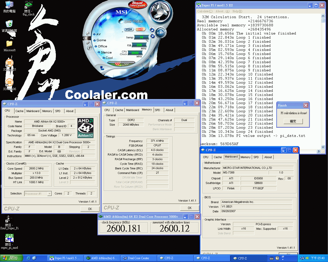Click the BIOS Date 09/28/2007 field

pos(257,211)
